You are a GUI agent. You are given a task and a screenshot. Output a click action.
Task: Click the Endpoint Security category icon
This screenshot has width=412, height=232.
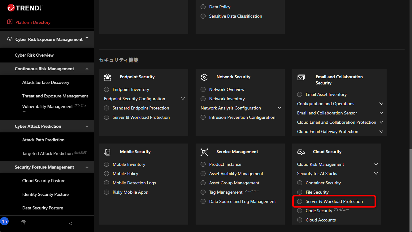pyautogui.click(x=107, y=77)
